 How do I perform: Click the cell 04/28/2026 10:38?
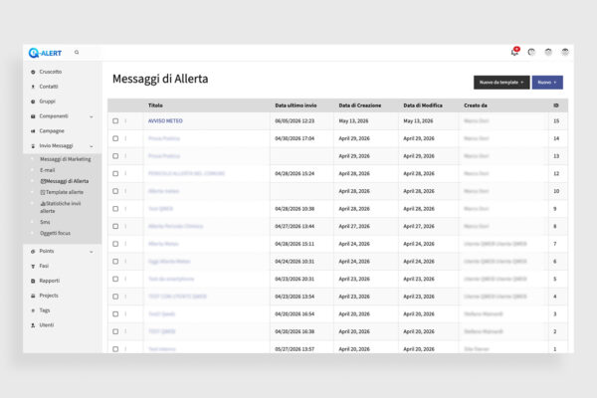point(295,209)
